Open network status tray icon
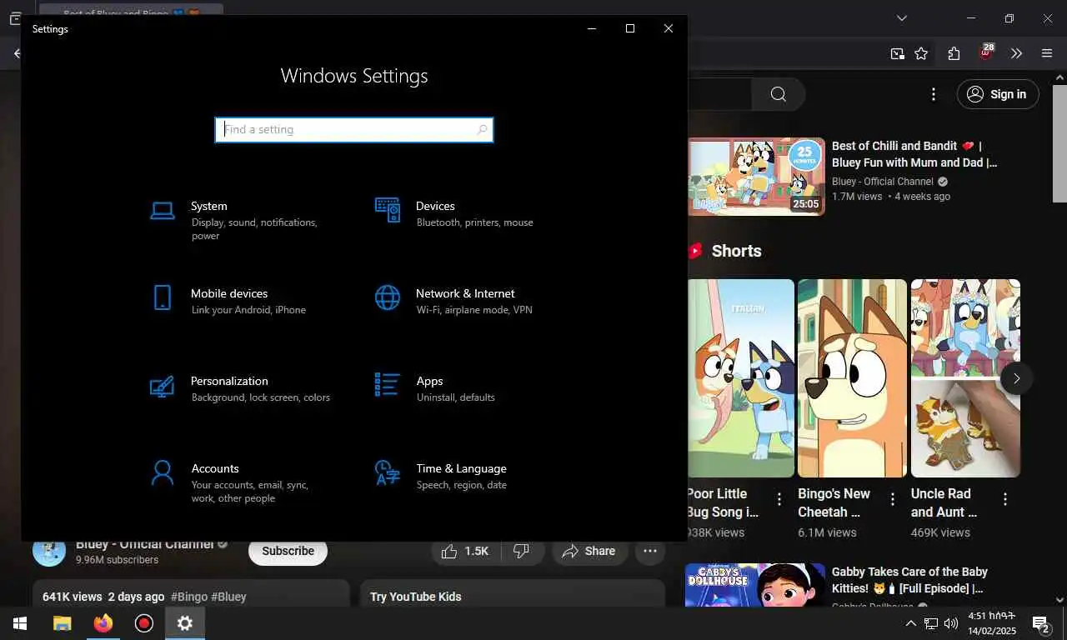 tap(931, 623)
